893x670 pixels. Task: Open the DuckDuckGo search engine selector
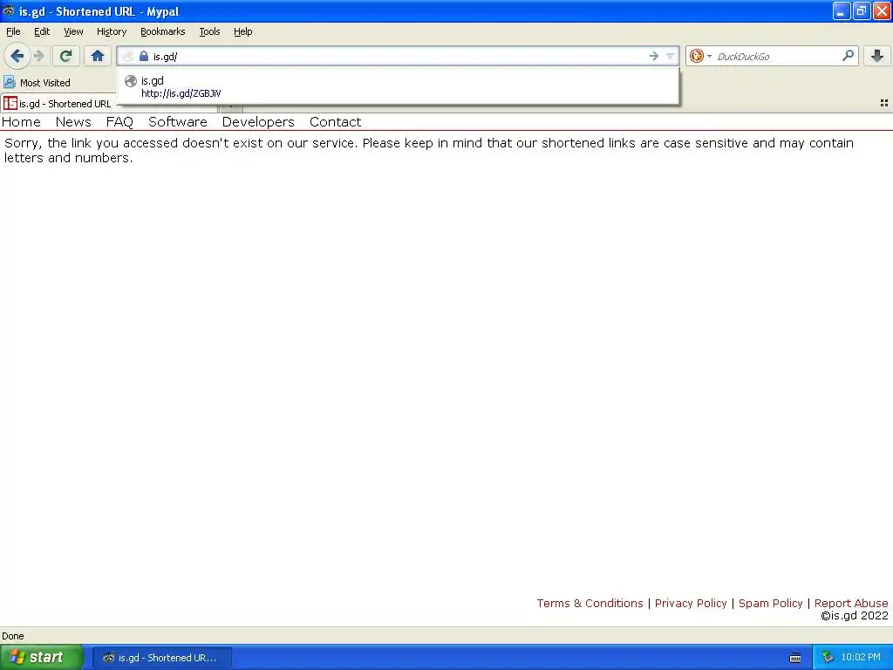tap(700, 56)
